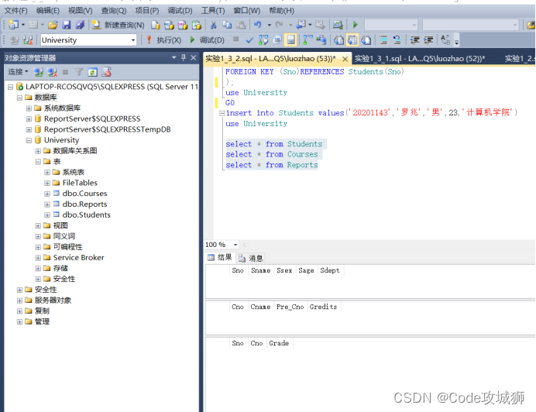The height and width of the screenshot is (412, 536).
Task: Expand the dbo.Courses table
Action: 47,194
